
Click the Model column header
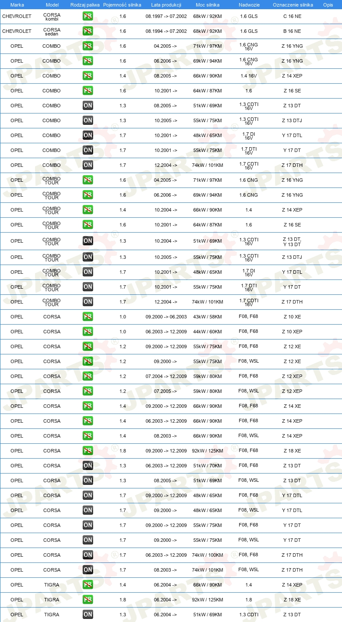(52, 5)
